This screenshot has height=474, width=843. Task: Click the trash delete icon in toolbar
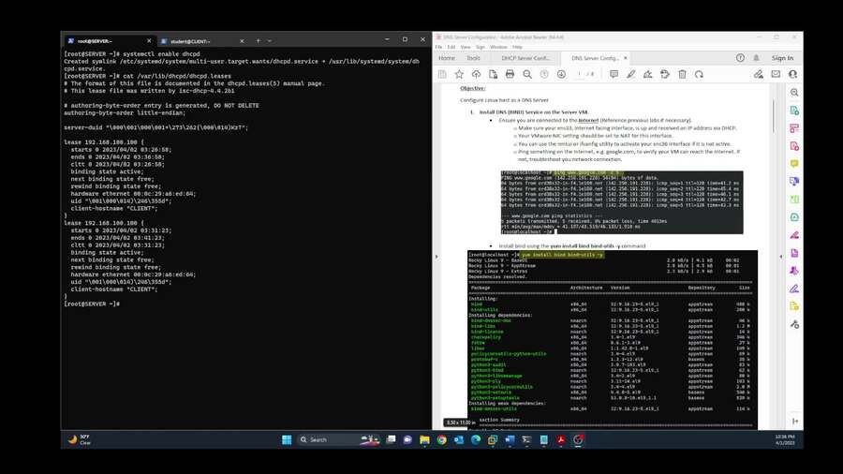click(683, 74)
